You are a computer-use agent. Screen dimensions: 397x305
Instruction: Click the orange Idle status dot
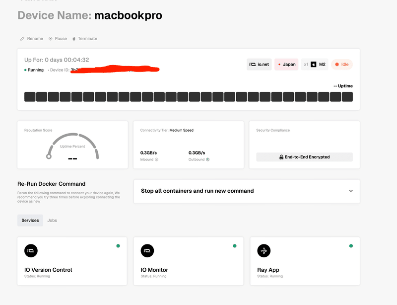337,65
